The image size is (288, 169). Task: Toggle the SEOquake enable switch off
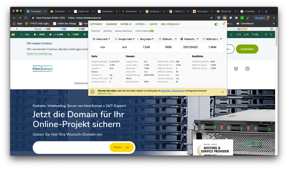tap(217, 24)
